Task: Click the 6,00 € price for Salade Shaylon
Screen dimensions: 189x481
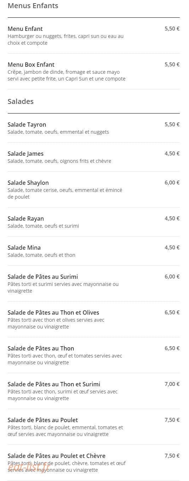Action: [x=172, y=182]
